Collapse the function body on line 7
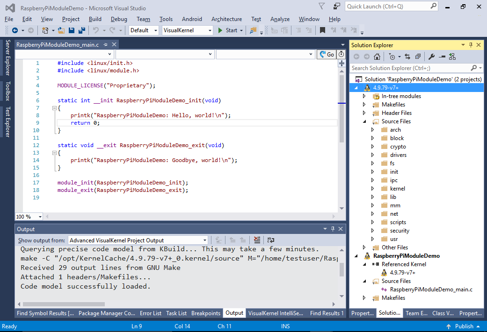487x332 pixels. (x=54, y=108)
